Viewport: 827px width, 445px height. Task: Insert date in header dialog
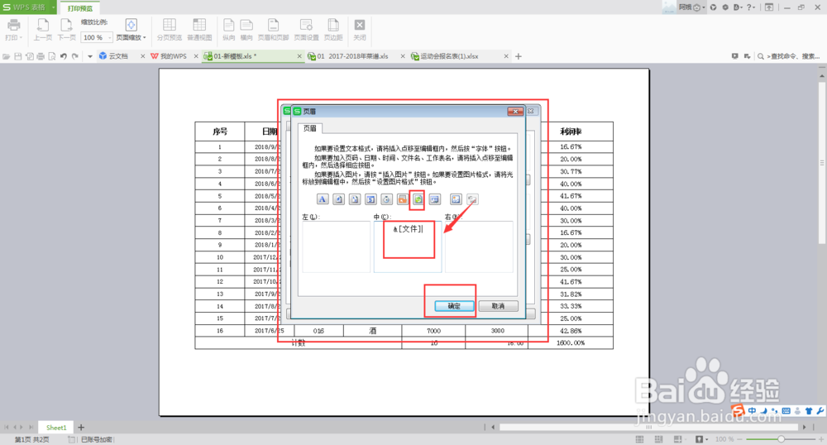370,199
